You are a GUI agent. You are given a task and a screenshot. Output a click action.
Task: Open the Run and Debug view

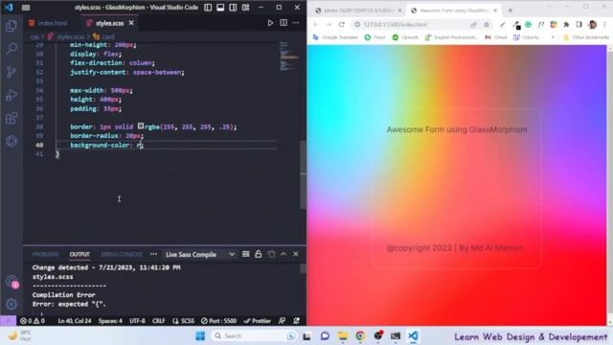[x=11, y=95]
